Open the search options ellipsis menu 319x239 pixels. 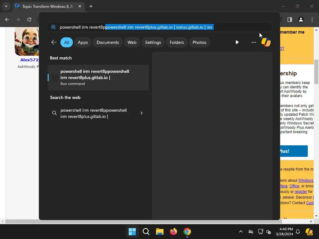click(x=254, y=42)
